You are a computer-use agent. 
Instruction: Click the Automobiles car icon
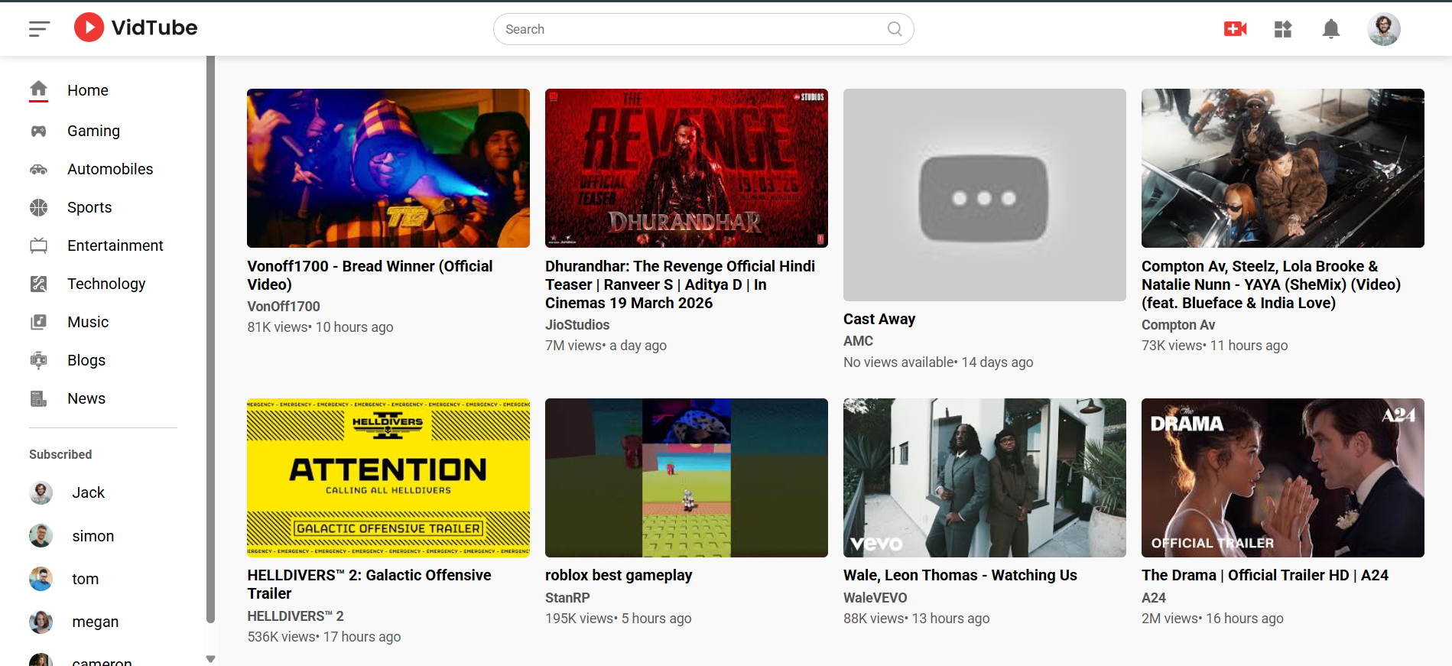click(38, 169)
